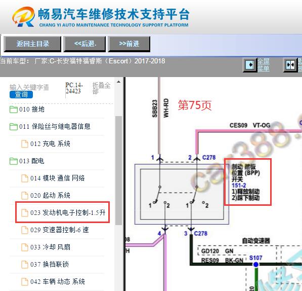Click the 自动变速器 label in the diagram

256,241
